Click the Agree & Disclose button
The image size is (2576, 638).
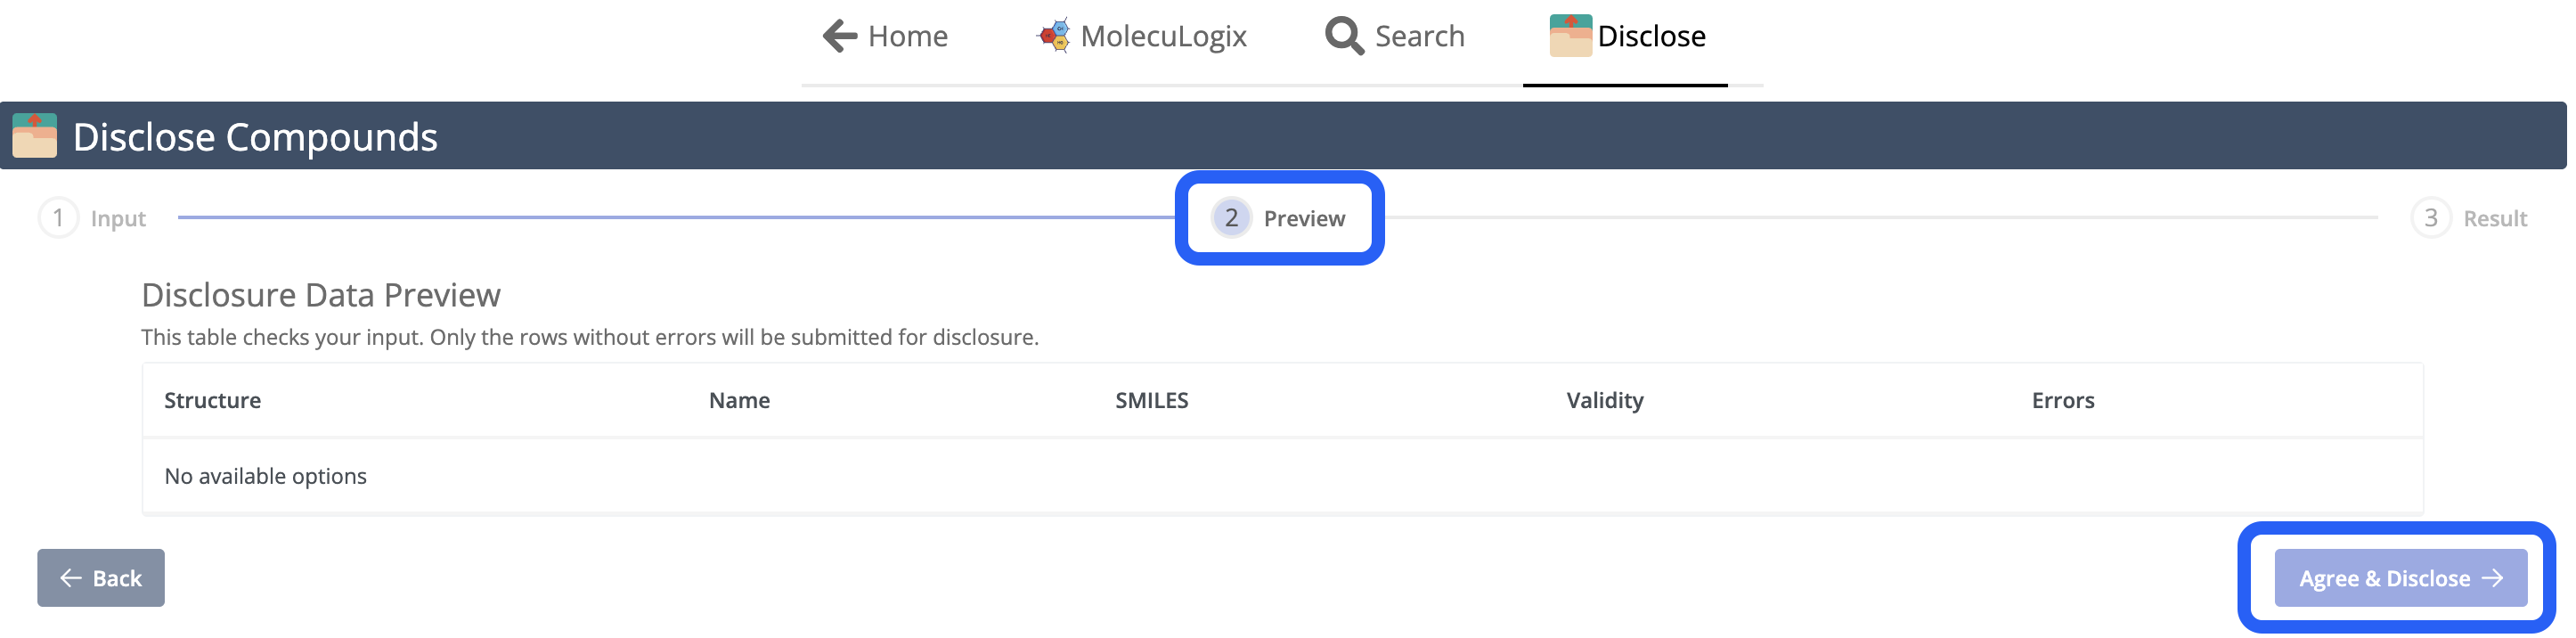[2401, 579]
